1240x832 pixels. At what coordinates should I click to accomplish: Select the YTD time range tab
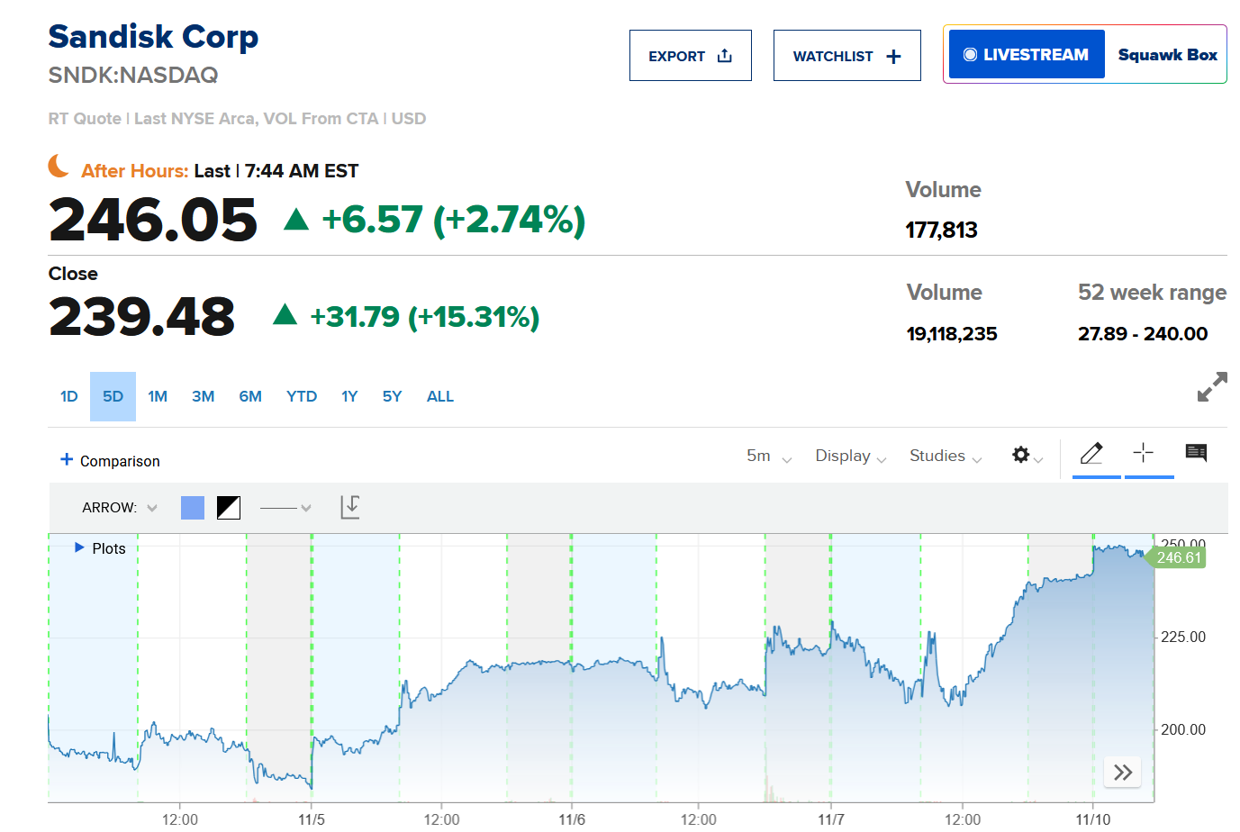(x=302, y=396)
